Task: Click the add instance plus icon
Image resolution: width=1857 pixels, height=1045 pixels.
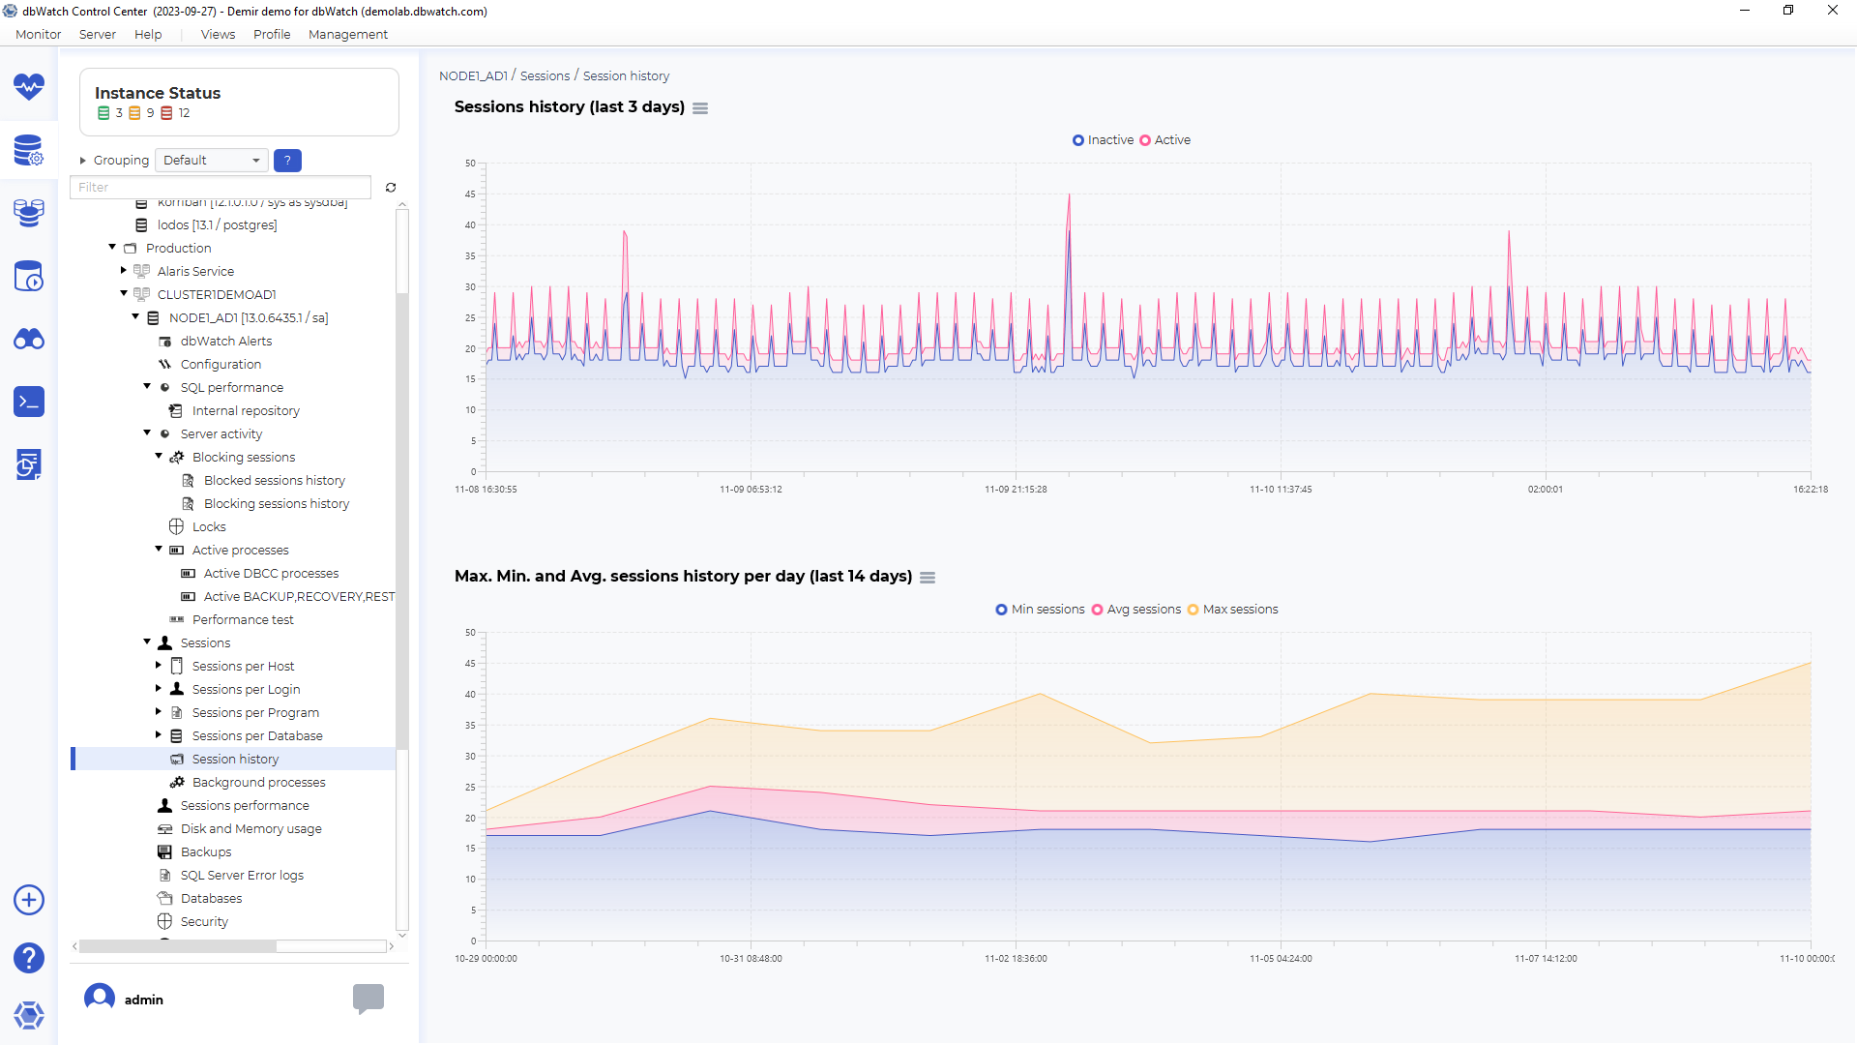Action: [29, 900]
